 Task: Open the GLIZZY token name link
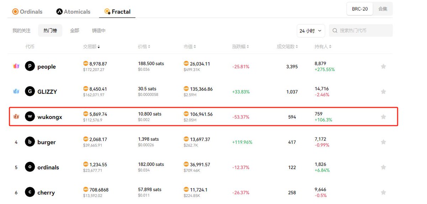tap(47, 91)
